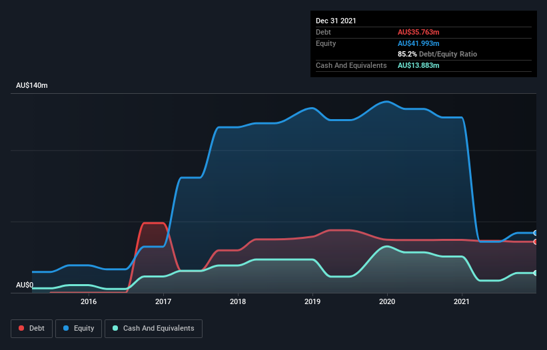Click Cash And Equivalents label in tooltip
Image resolution: width=547 pixels, height=350 pixels.
click(351, 65)
